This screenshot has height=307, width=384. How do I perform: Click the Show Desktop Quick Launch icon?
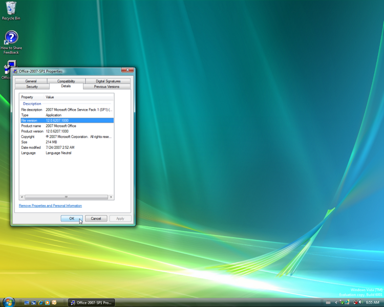26,302
